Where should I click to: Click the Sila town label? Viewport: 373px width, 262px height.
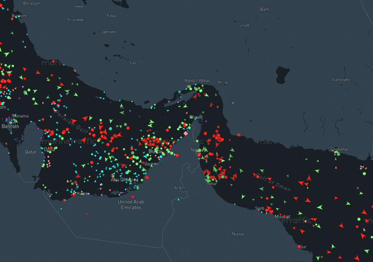coord(49,194)
